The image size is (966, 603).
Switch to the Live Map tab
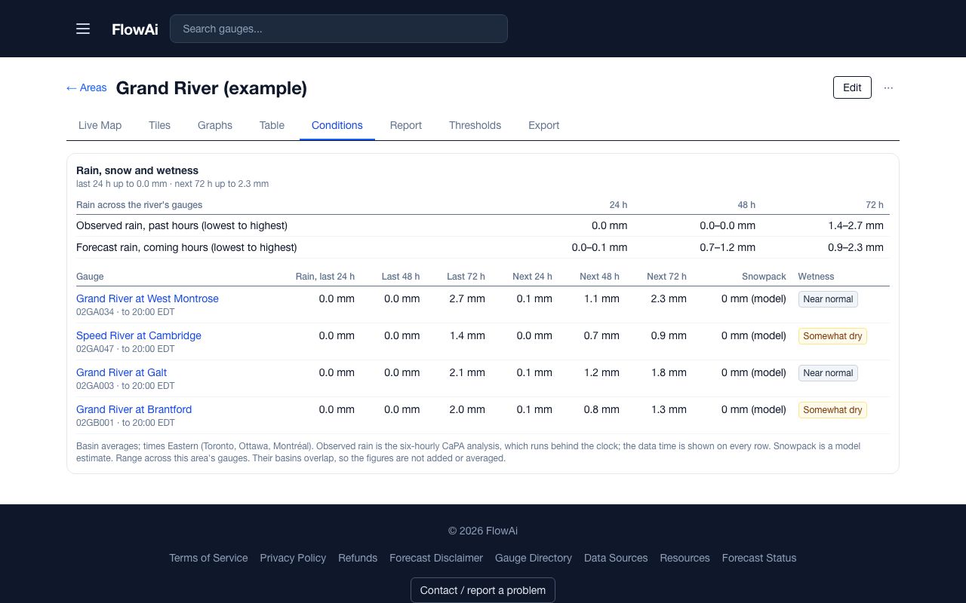pyautogui.click(x=100, y=125)
